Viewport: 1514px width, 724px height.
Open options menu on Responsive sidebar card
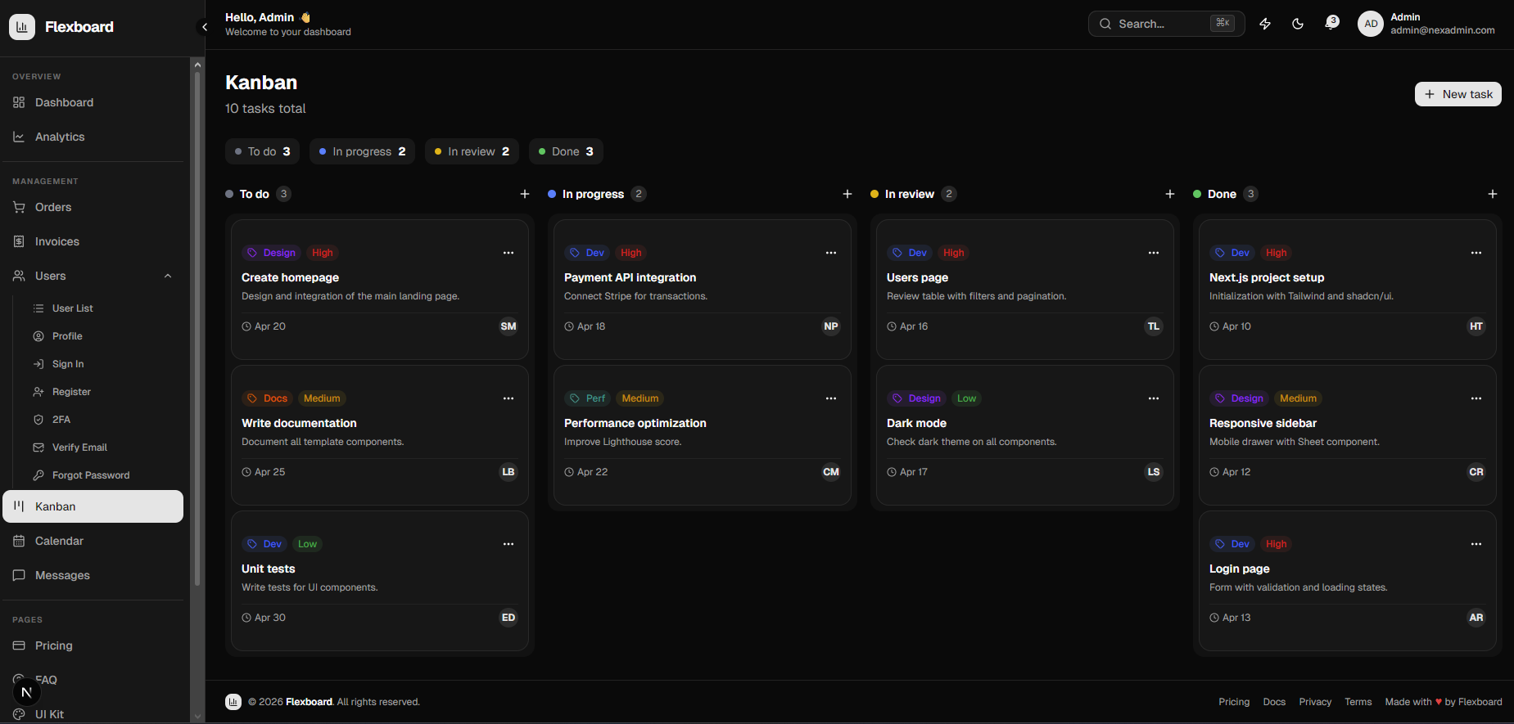click(x=1476, y=398)
